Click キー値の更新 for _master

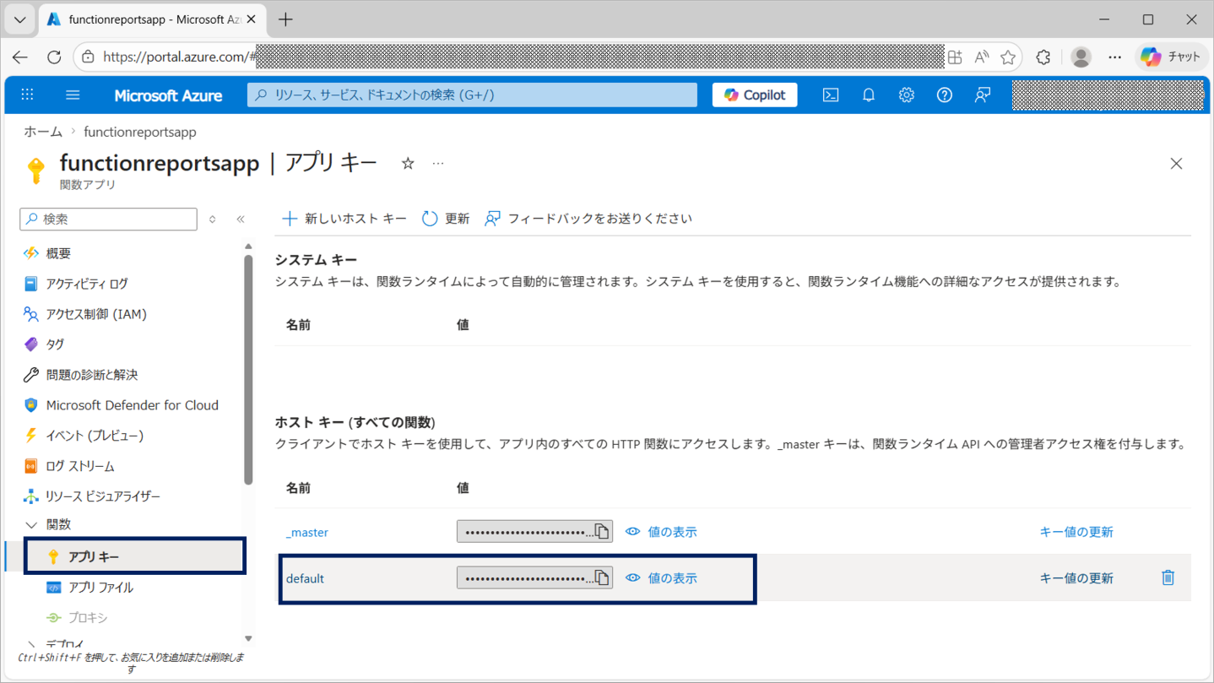[x=1076, y=532]
